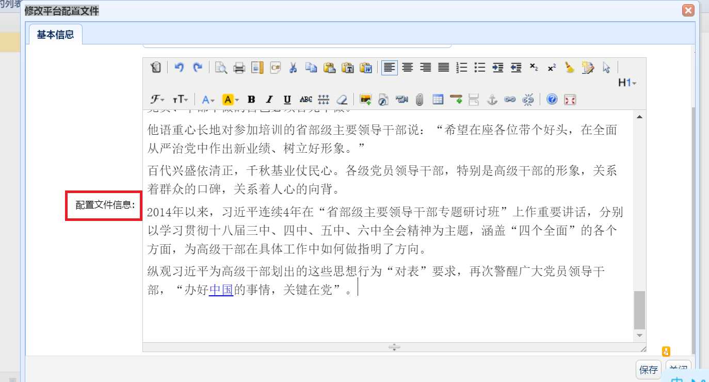Toggle strikethrough formatting

[x=305, y=100]
